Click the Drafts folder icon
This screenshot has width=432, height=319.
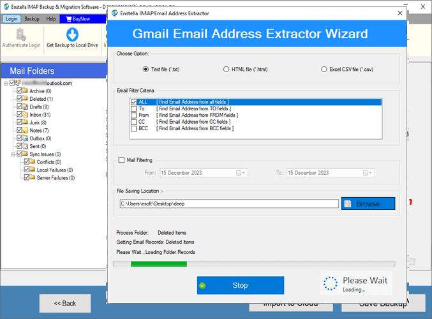(x=25, y=107)
